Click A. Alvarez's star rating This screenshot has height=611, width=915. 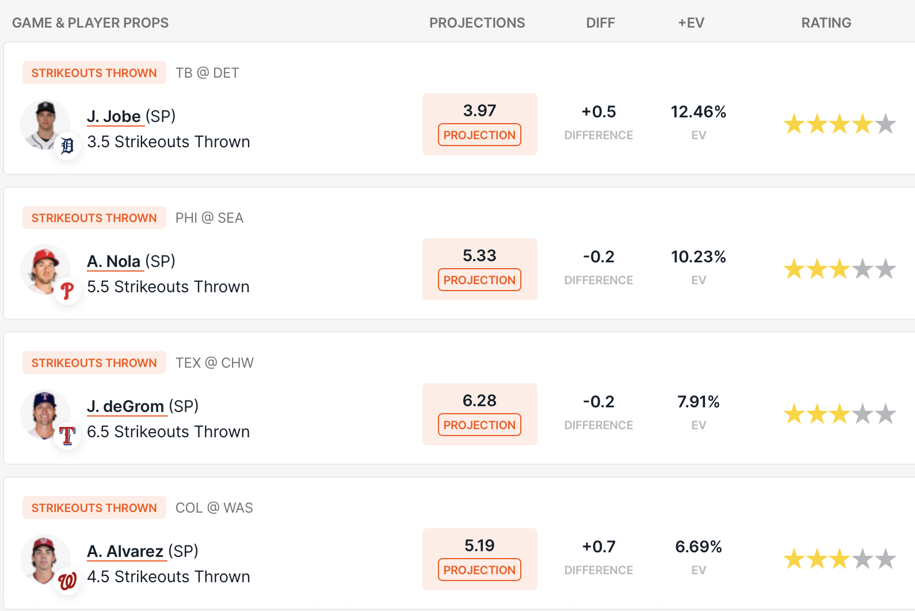coord(840,559)
